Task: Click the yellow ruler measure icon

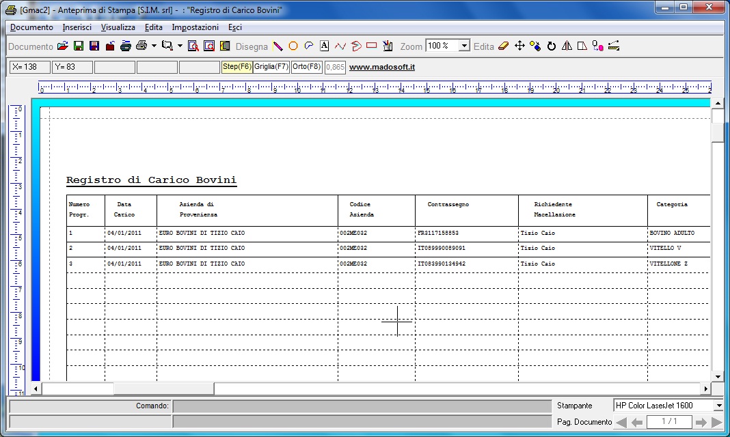Action: tap(614, 46)
